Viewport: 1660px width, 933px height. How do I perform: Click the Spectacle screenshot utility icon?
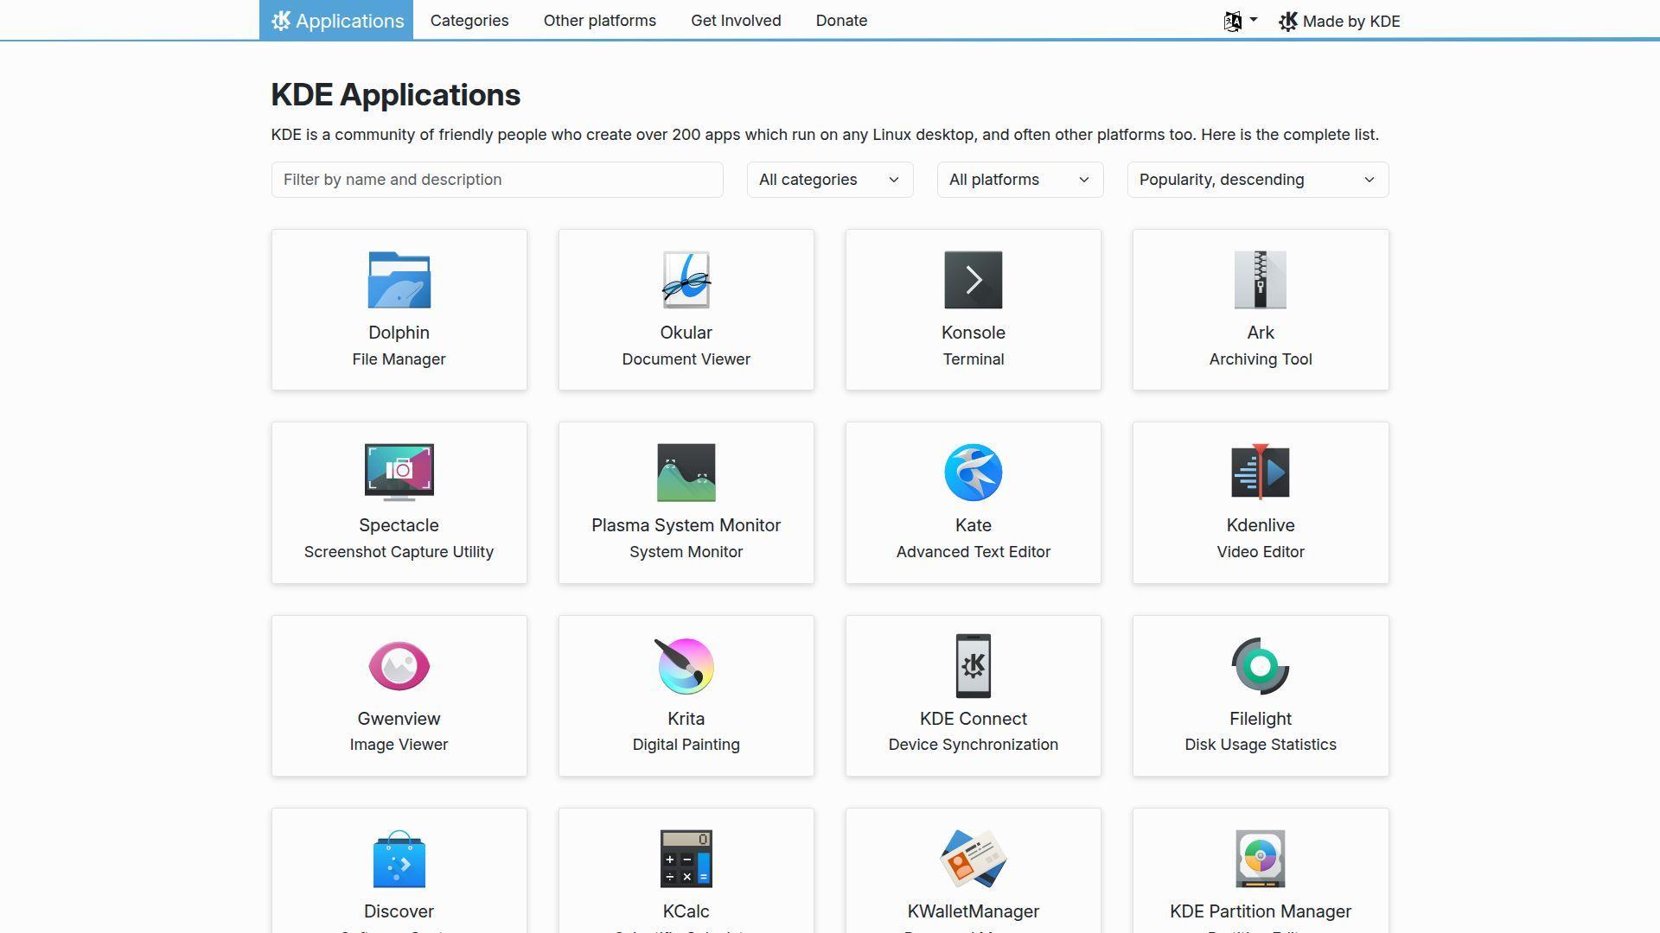[399, 473]
